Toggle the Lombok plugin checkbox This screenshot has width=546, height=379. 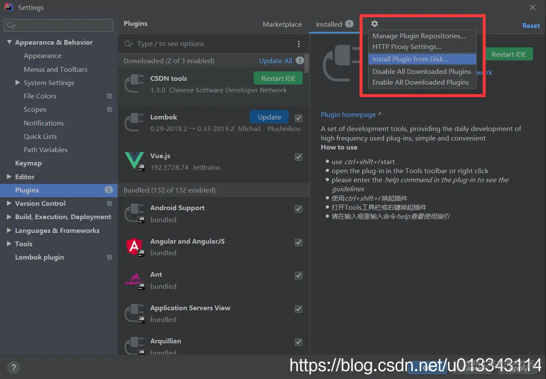(298, 118)
